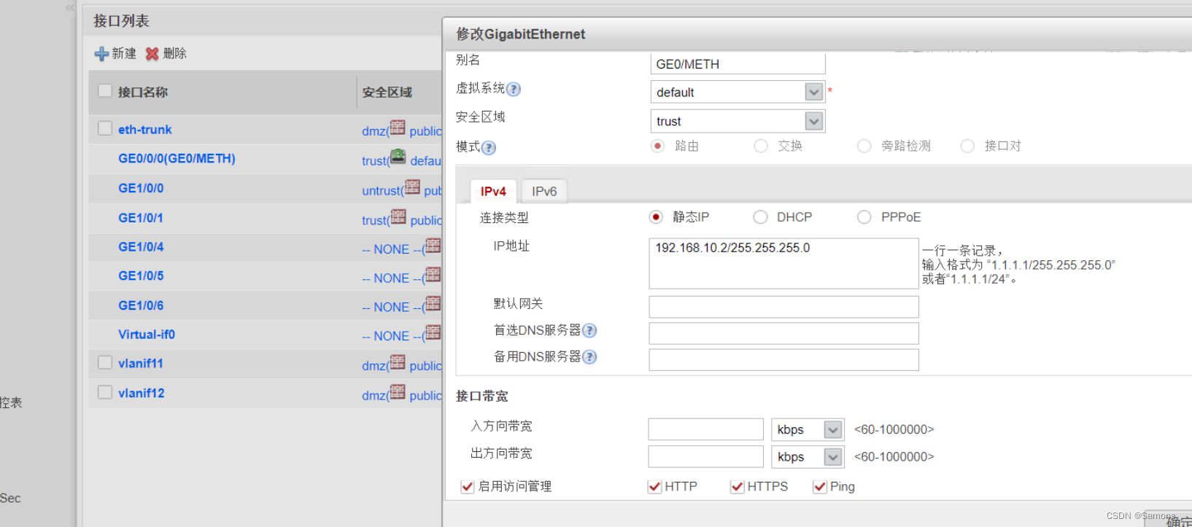The height and width of the screenshot is (527, 1192).
Task: Check the eth-trunk row checkbox
Action: tap(105, 129)
